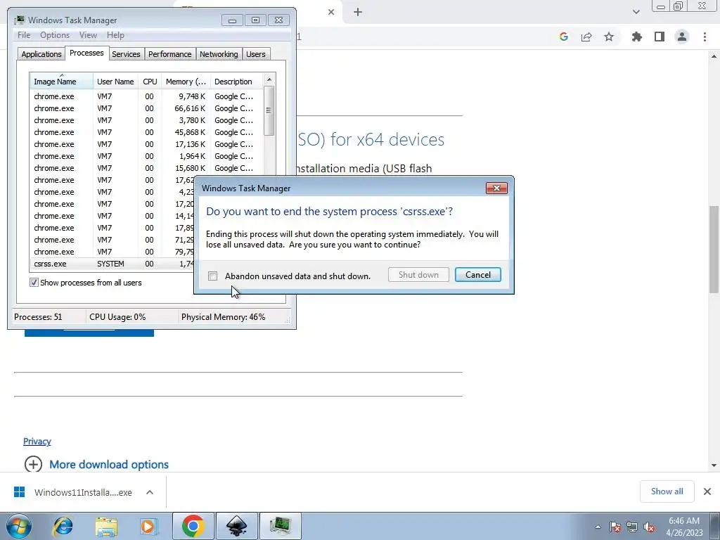720x540 pixels.
Task: Click Processes: 51 status text
Action: [38, 317]
